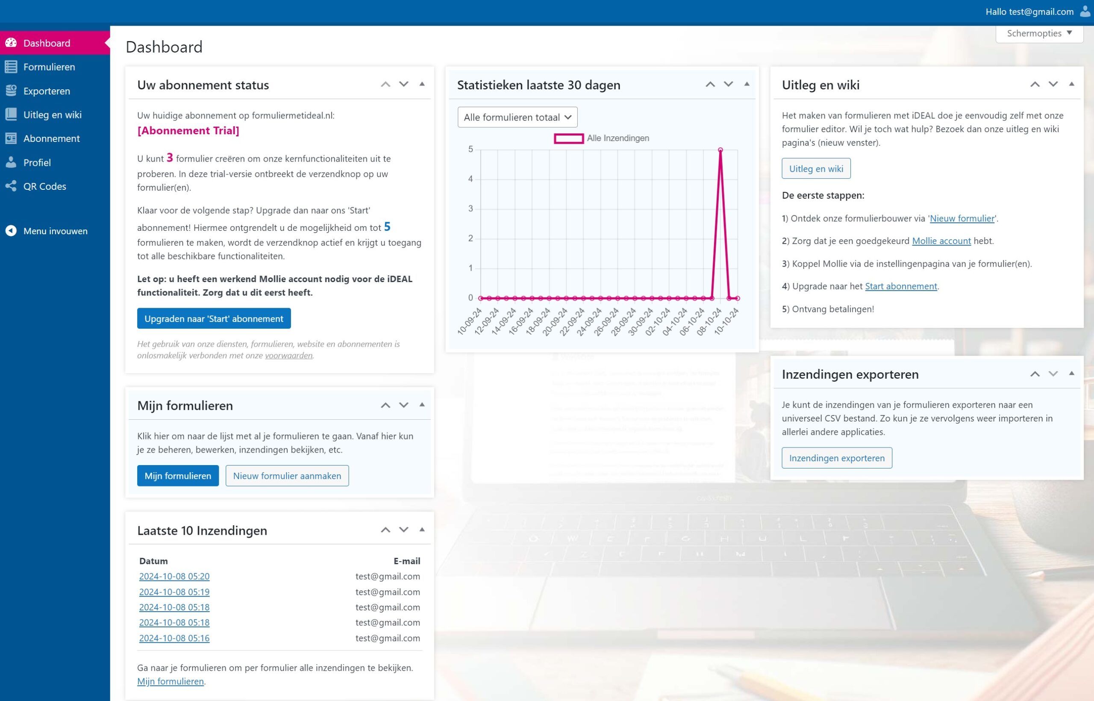Collapse the 'Inzendingen exporteren' panel
This screenshot has width=1094, height=701.
(1072, 373)
